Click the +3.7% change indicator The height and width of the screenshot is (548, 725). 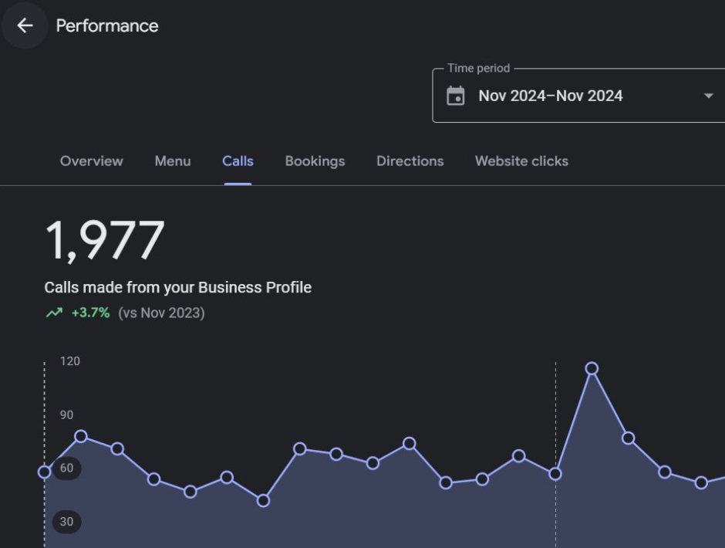90,313
